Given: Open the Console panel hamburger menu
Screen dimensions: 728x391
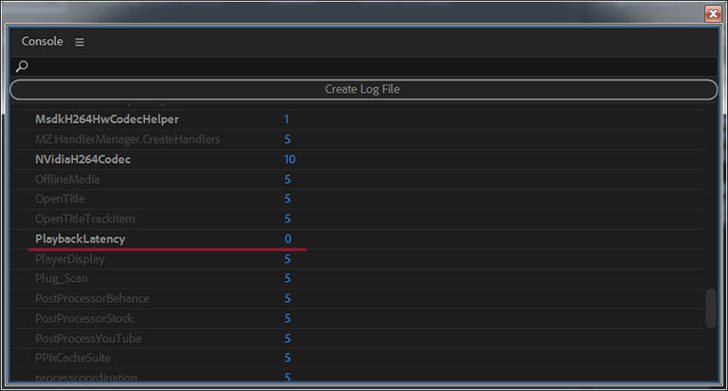Looking at the screenshot, I should [79, 42].
